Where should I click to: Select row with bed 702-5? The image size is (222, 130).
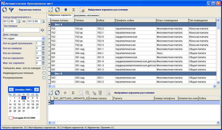click(133, 37)
